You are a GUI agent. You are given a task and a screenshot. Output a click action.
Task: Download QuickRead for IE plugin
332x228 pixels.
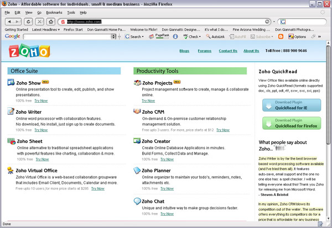[292, 105]
